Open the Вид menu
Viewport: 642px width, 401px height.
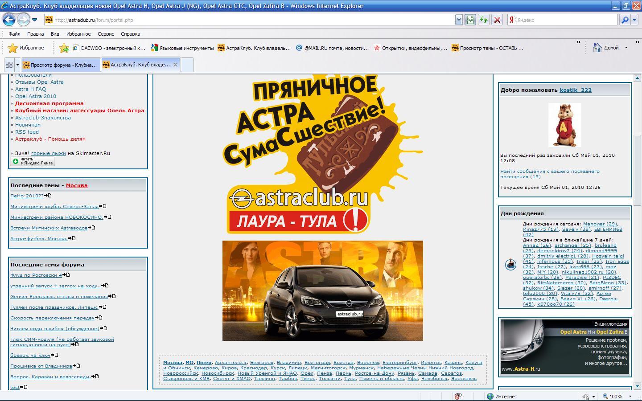pyautogui.click(x=55, y=34)
